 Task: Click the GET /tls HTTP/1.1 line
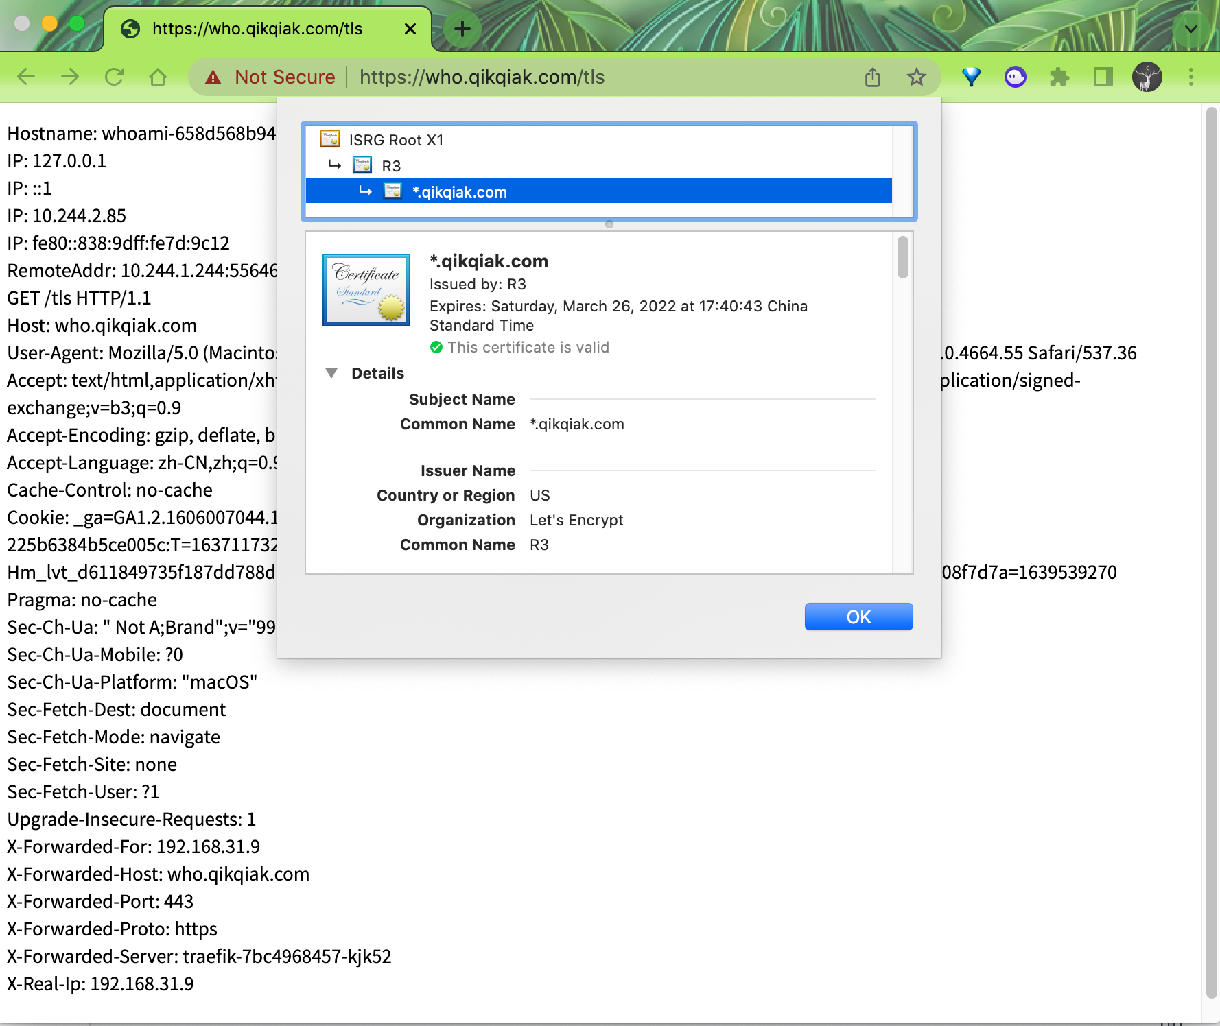[79, 298]
